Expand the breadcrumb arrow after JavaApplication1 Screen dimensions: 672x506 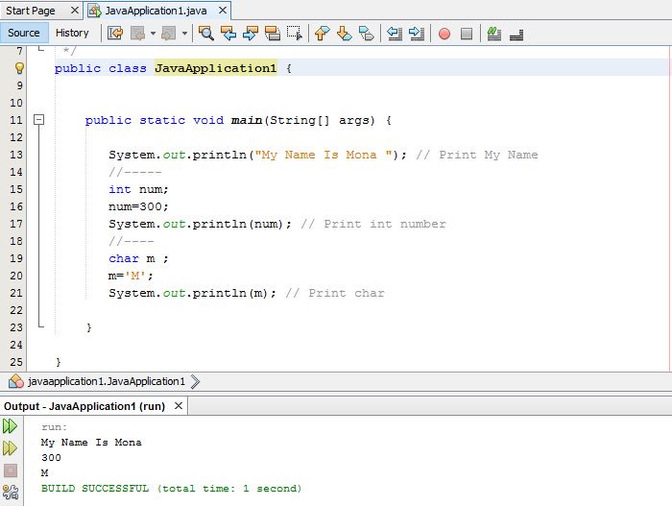click(x=195, y=381)
